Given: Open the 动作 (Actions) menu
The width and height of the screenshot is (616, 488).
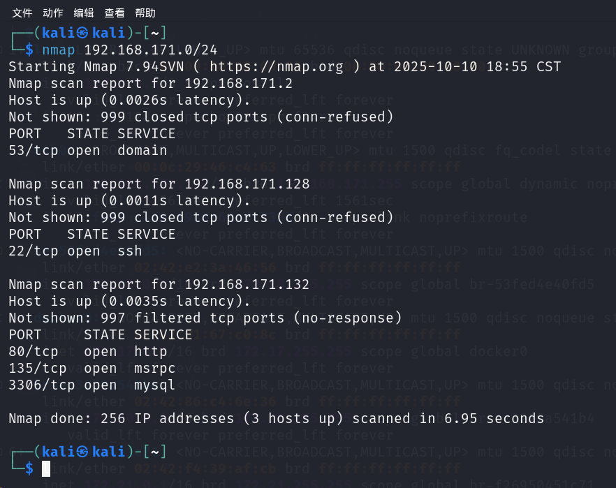Looking at the screenshot, I should click(x=52, y=13).
